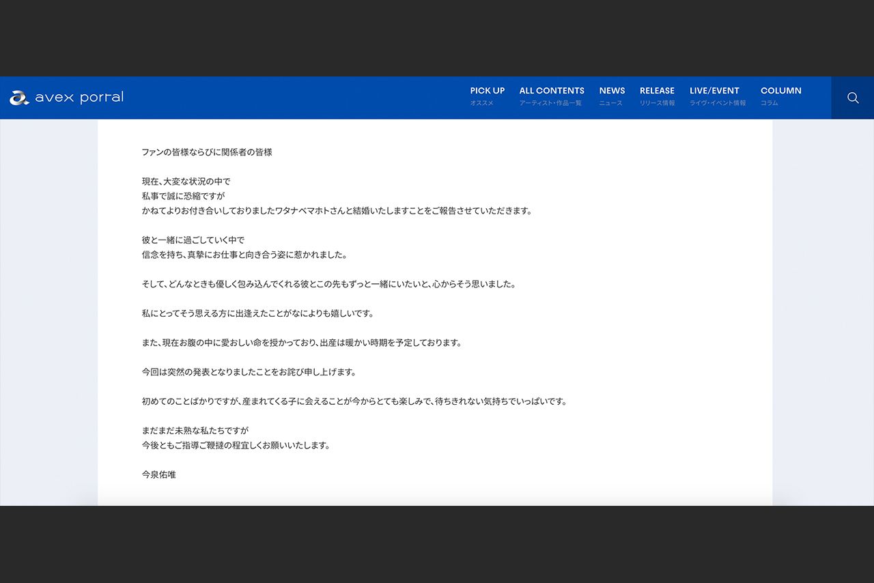Click the リリース情報 link
Screen dimensions: 874x583
(x=657, y=103)
